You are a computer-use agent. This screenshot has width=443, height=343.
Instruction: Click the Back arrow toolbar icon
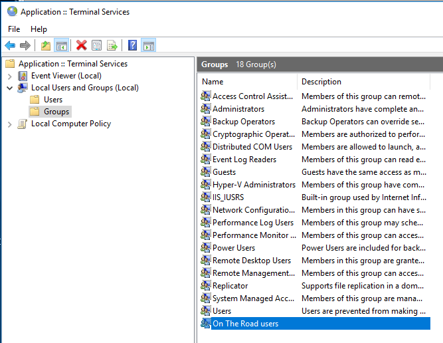point(10,45)
